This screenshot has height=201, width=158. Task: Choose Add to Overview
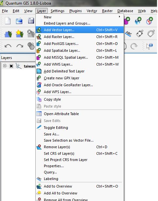pos(79,186)
